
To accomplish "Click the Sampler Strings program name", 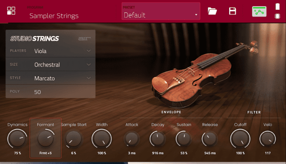I will click(x=54, y=16).
